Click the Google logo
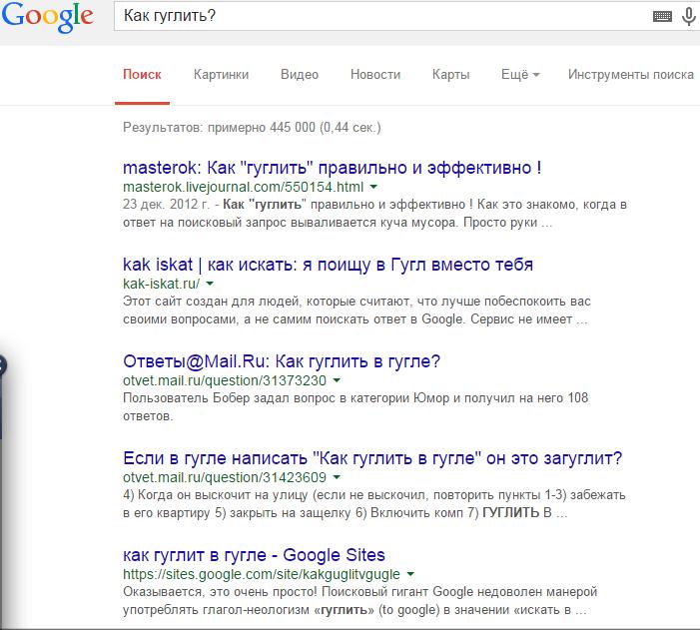 (x=47, y=17)
